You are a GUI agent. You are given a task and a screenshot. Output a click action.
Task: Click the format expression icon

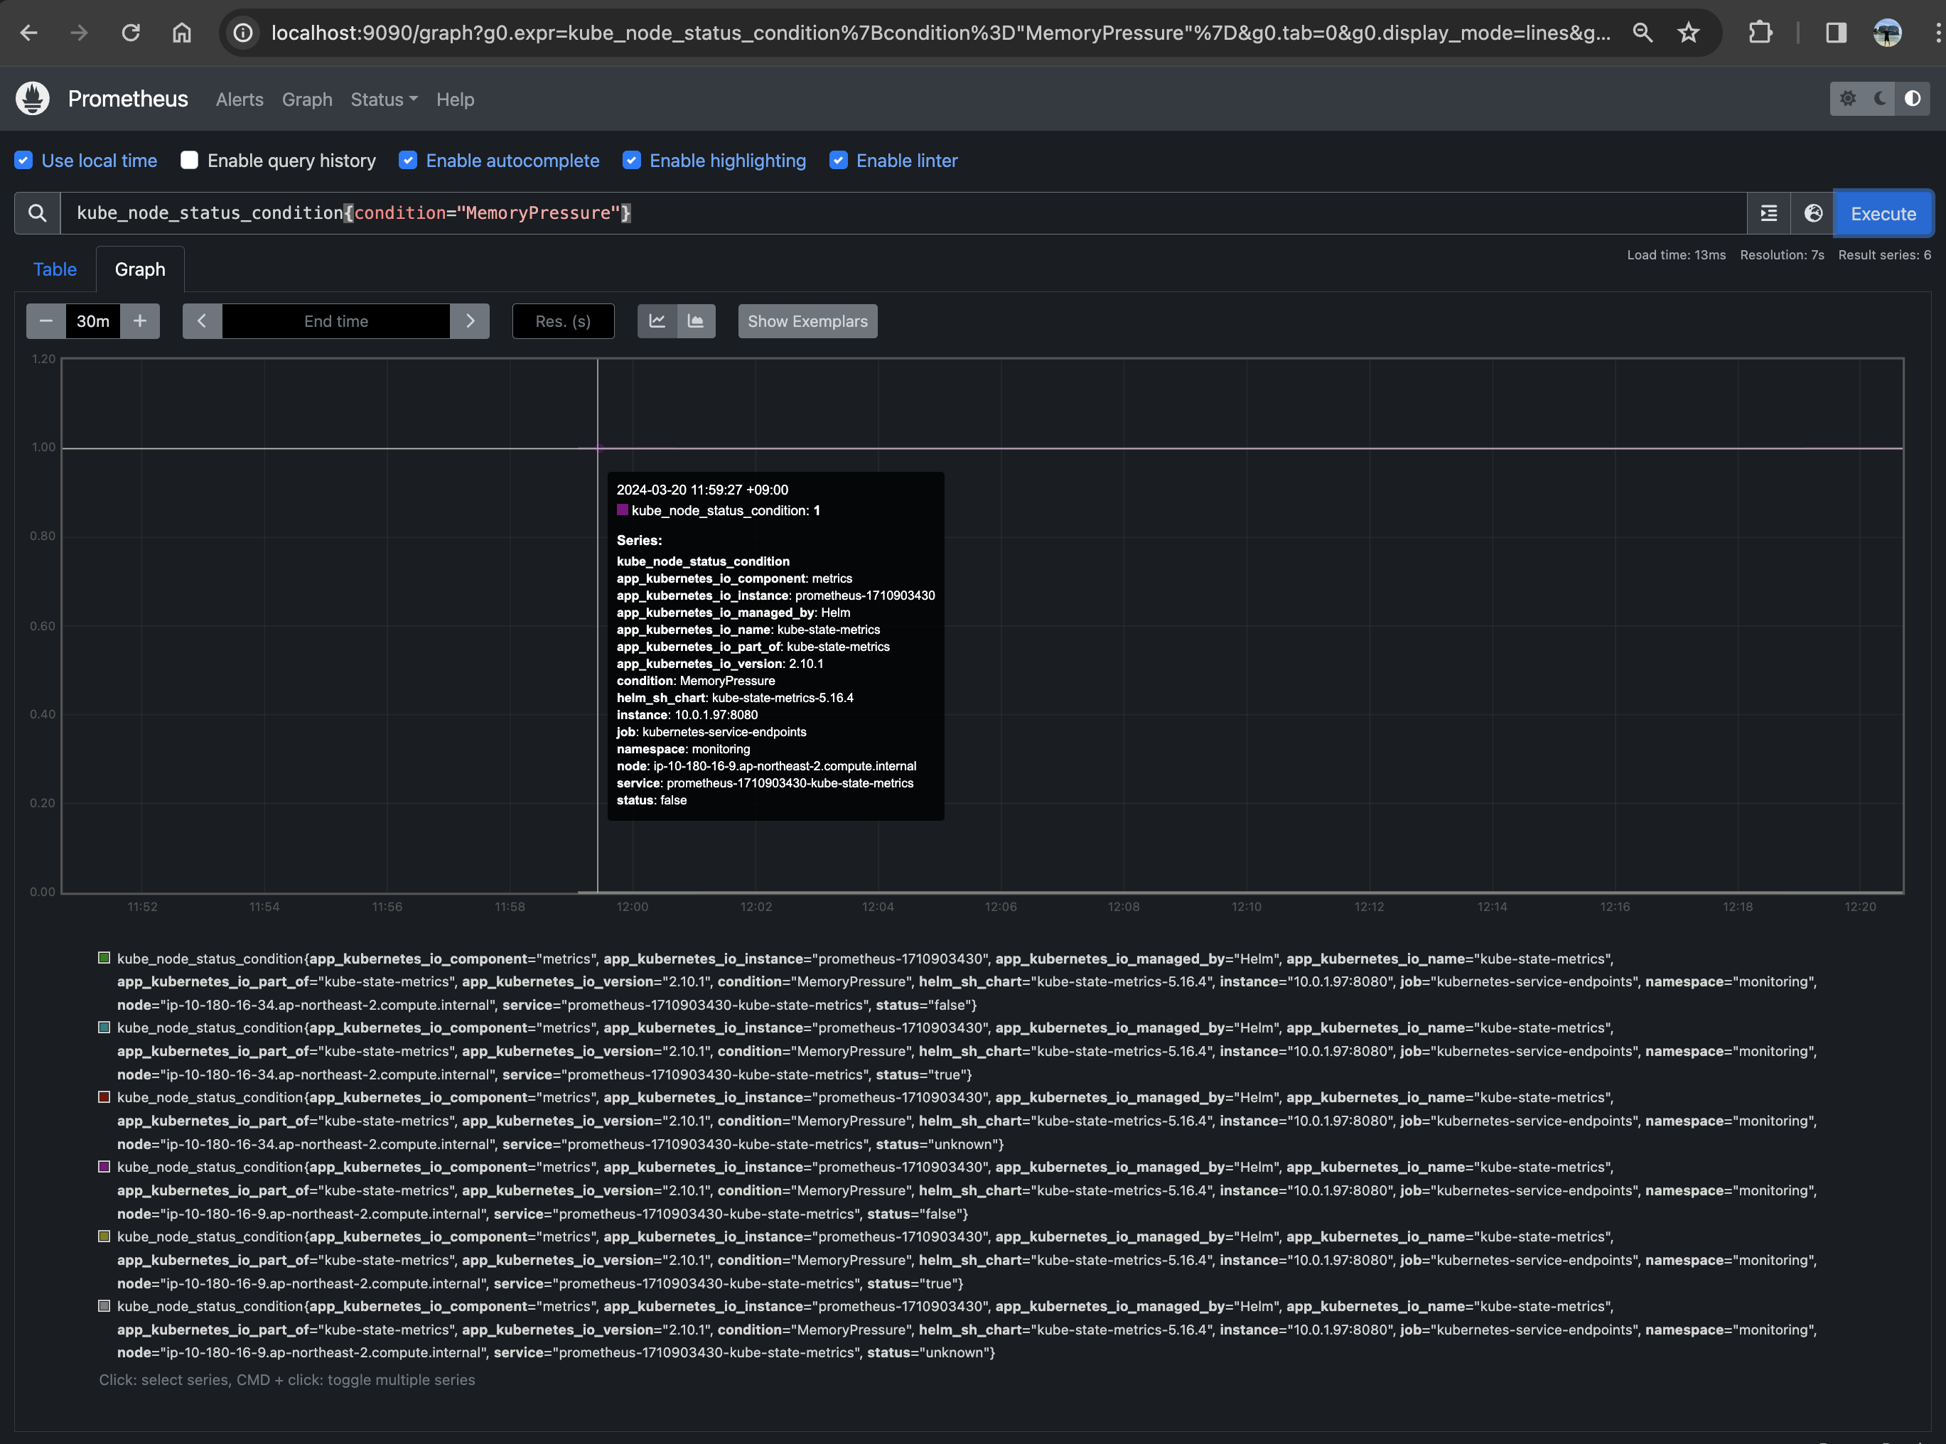point(1768,213)
